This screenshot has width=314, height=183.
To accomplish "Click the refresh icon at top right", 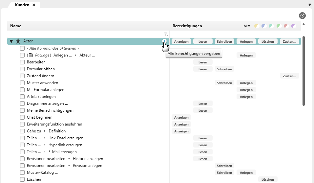I will pos(302,15).
